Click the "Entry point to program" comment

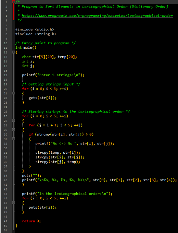tap(46, 43)
